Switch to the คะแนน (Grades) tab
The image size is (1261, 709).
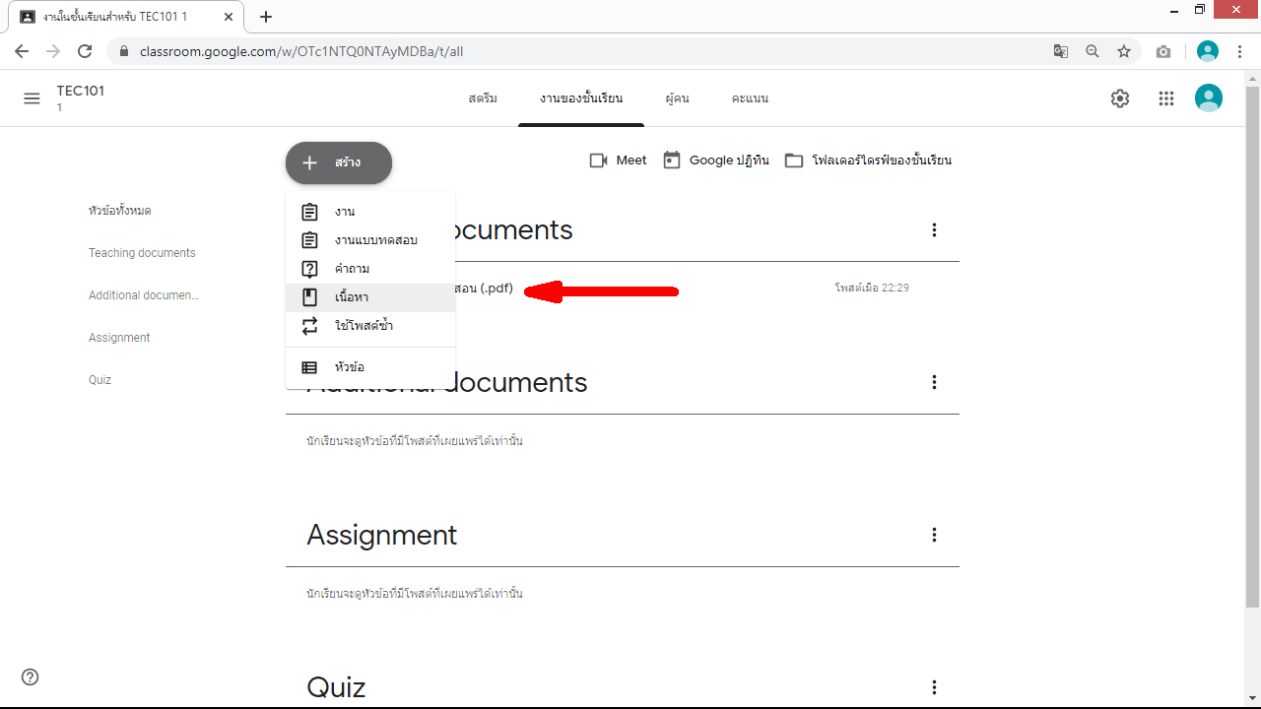tap(750, 98)
